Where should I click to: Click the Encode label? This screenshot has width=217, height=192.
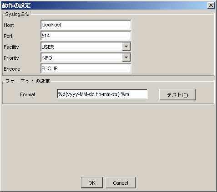[12, 69]
